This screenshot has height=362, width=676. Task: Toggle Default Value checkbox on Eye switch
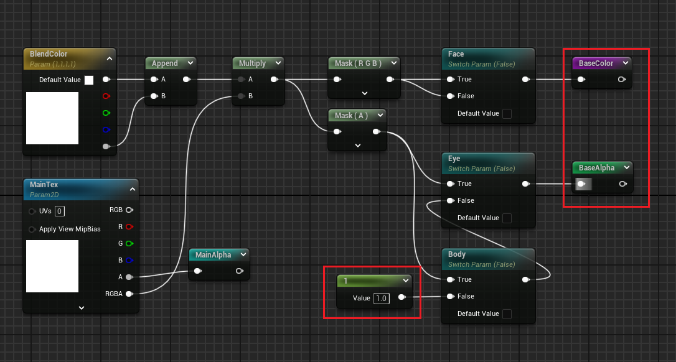point(507,218)
